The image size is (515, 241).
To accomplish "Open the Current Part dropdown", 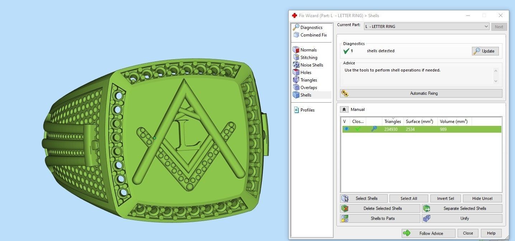I will coord(426,26).
